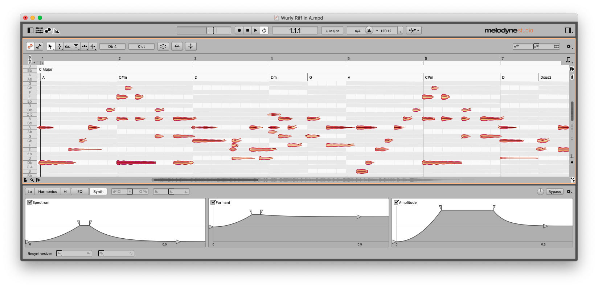Disable the Formant envelope checkbox
The image size is (598, 288).
tap(213, 202)
